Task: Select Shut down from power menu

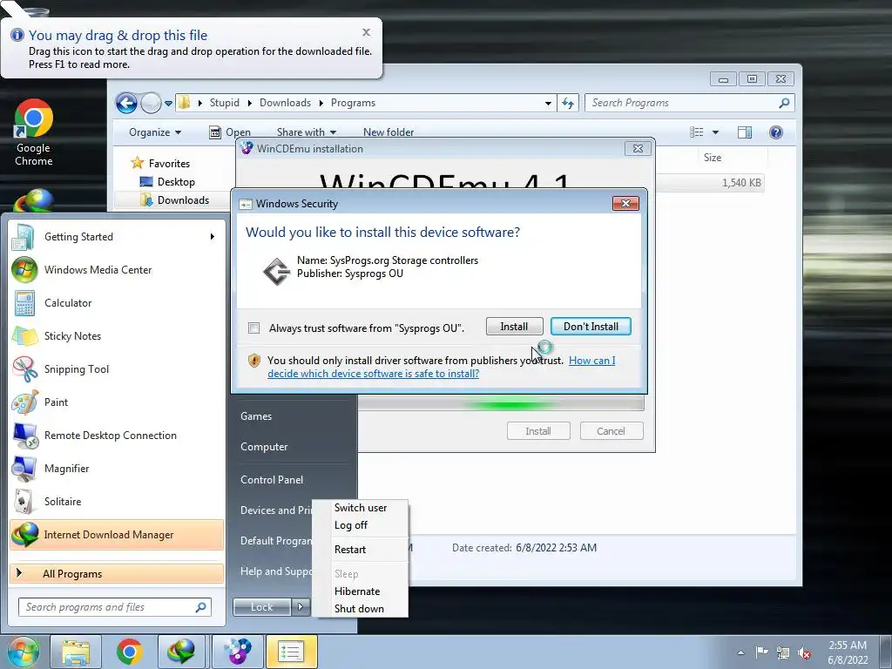Action: click(x=359, y=609)
